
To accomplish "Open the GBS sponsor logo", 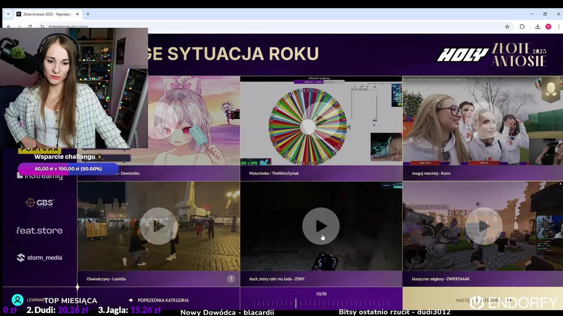I will click(40, 203).
